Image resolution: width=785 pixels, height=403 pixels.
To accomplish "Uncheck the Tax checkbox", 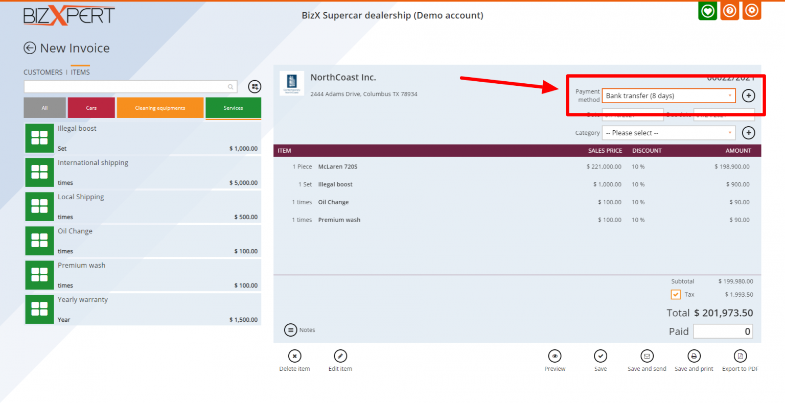I will tap(676, 295).
